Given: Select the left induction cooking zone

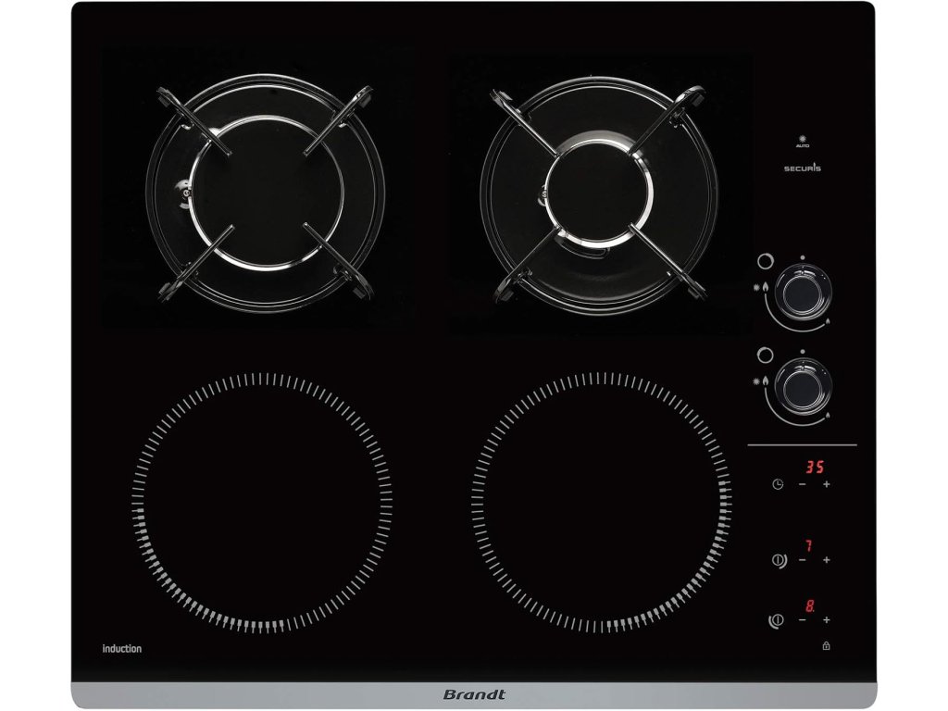Looking at the screenshot, I should pos(262,503).
